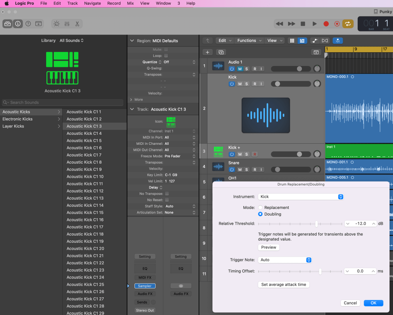Open the Navigate menu
Screen dimensions: 393x315
[x=92, y=3]
